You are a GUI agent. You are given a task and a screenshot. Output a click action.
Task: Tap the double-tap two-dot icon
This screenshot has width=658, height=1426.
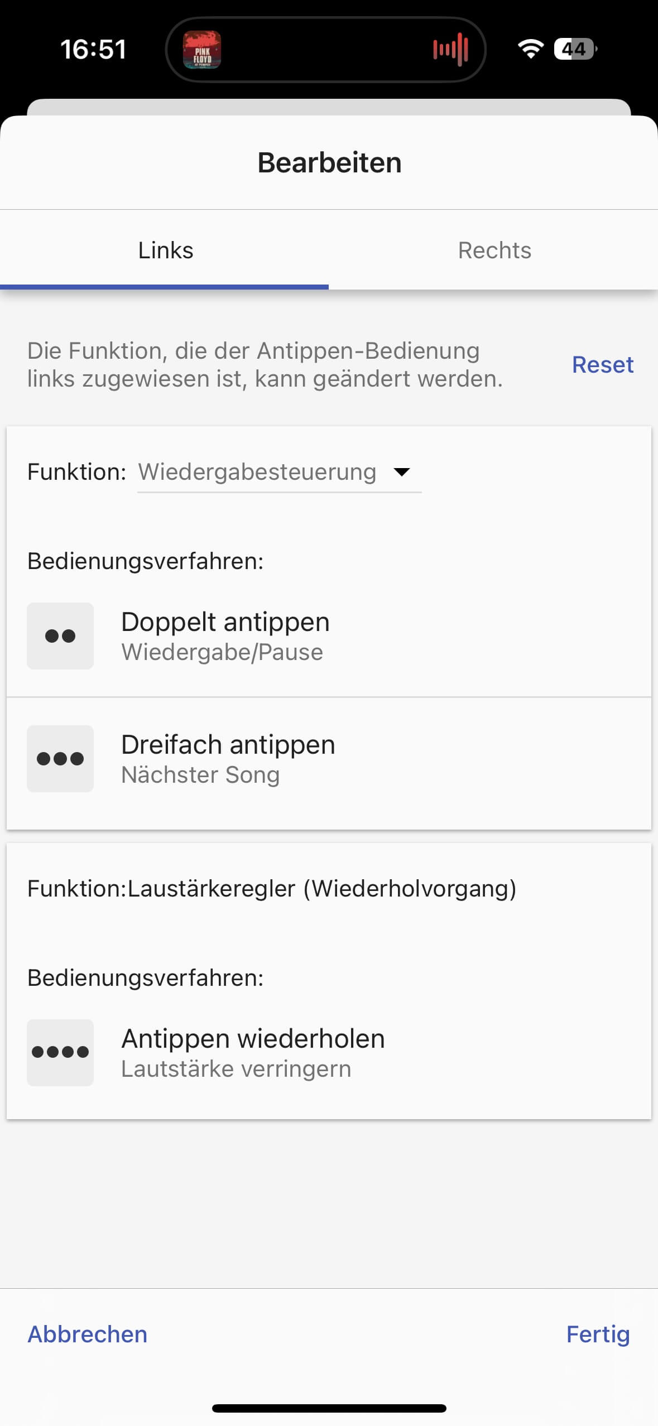tap(60, 636)
